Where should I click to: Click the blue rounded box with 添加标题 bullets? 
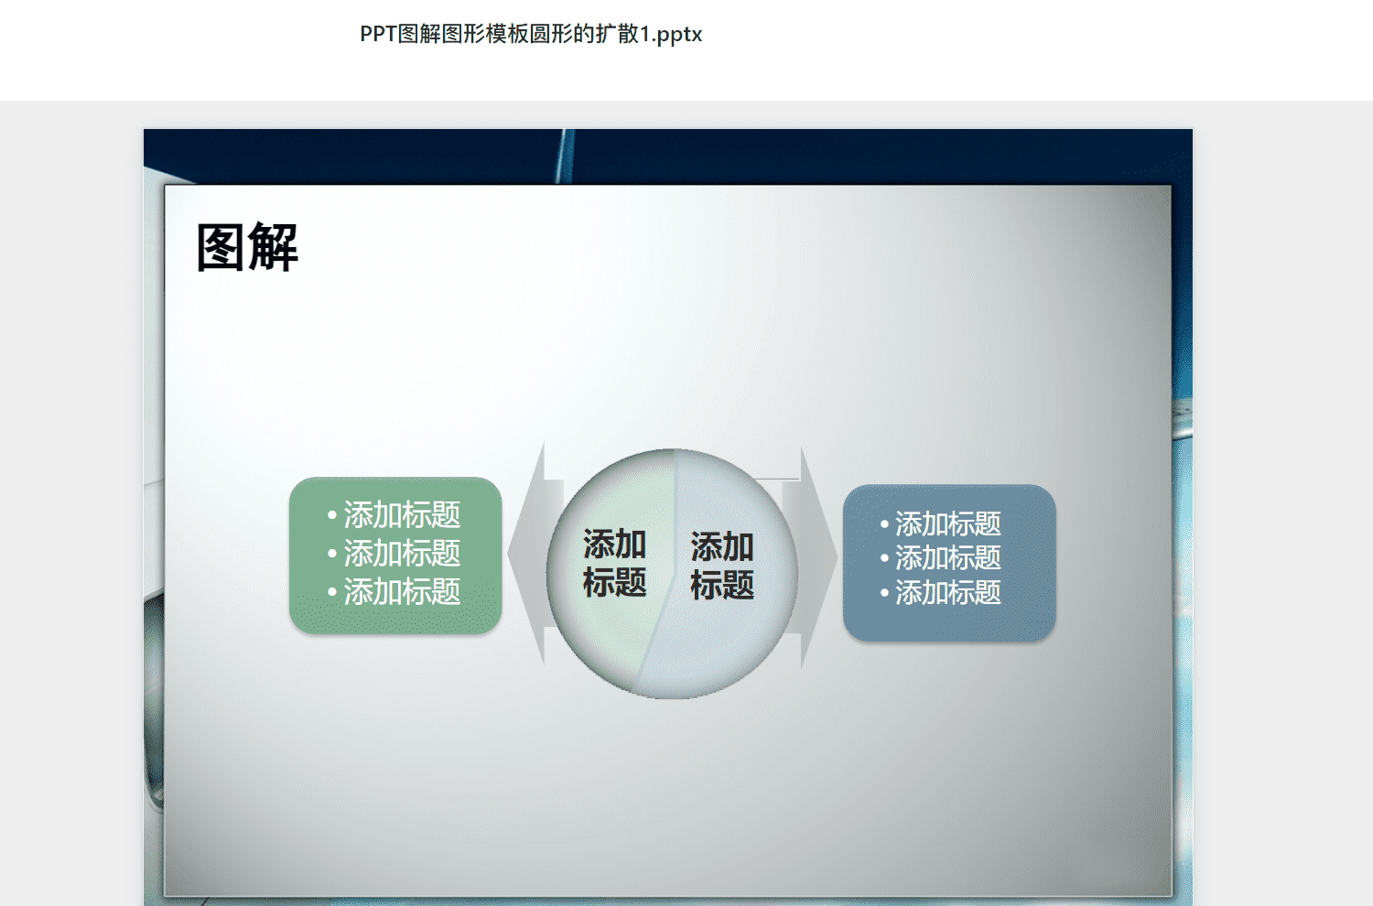(x=949, y=562)
